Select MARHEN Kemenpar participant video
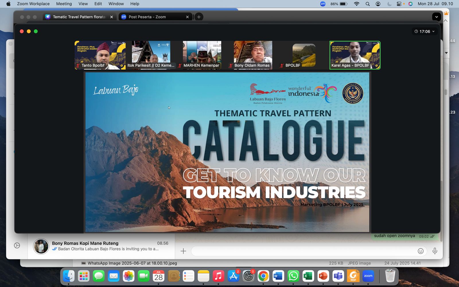The image size is (459, 287). (202, 55)
